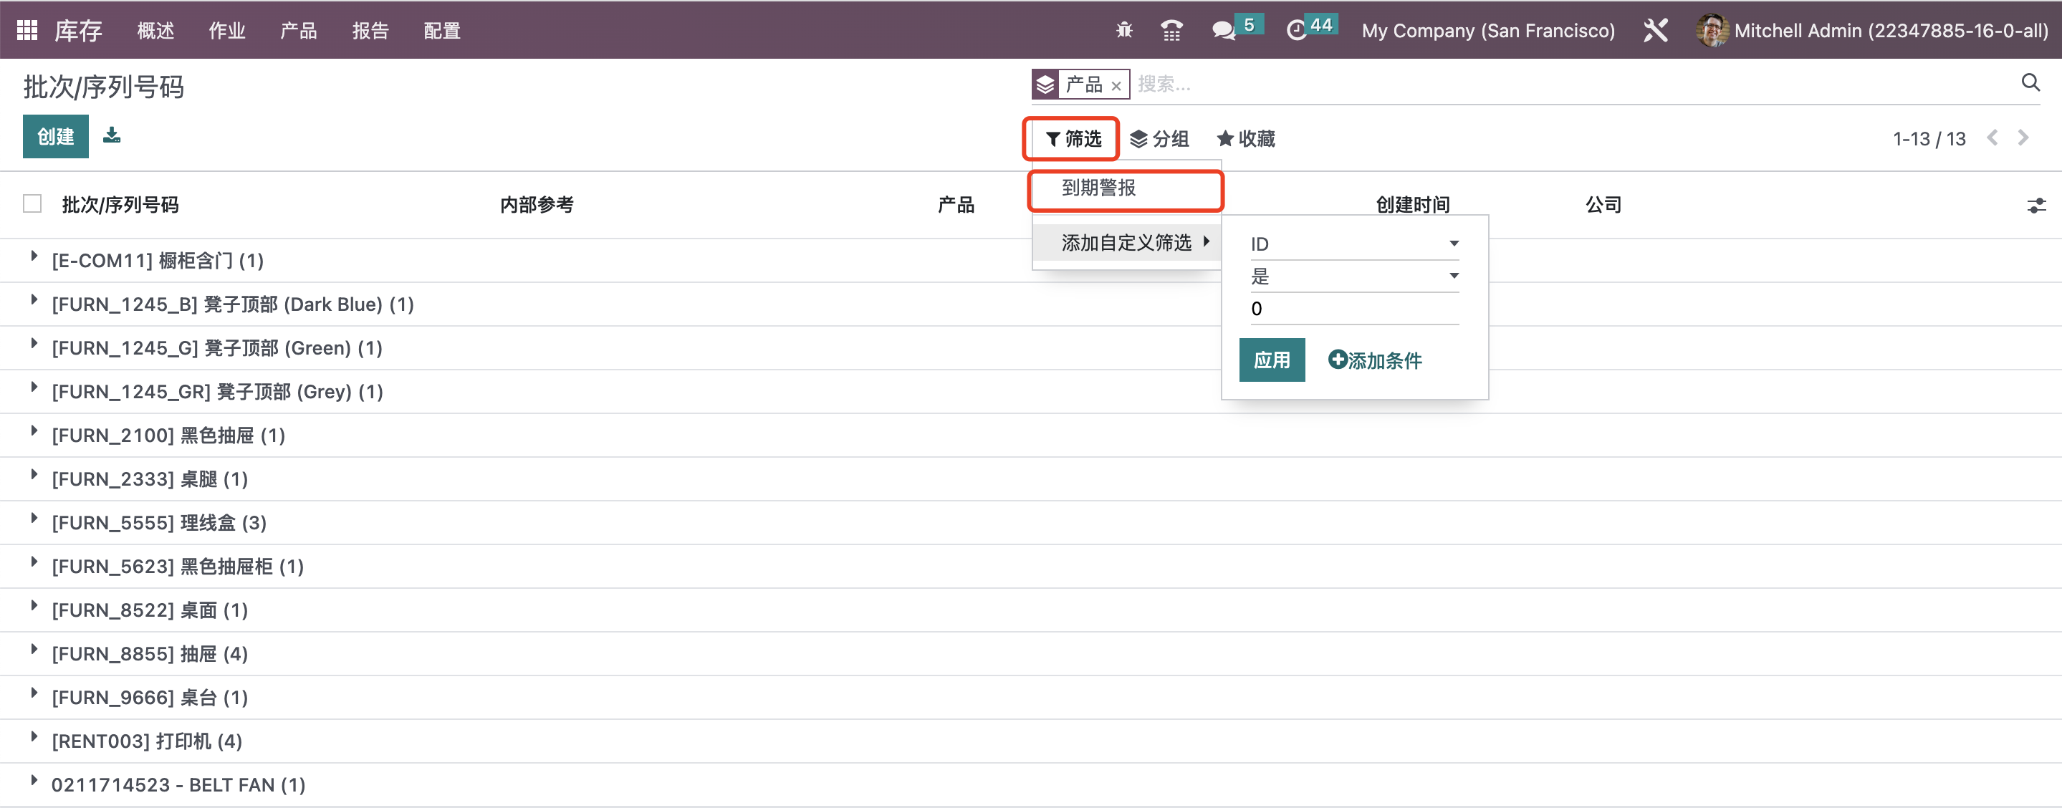Screen dimensions: 2062x808
Task: Expand [FURN_9666] 桌台 group
Action: point(34,693)
